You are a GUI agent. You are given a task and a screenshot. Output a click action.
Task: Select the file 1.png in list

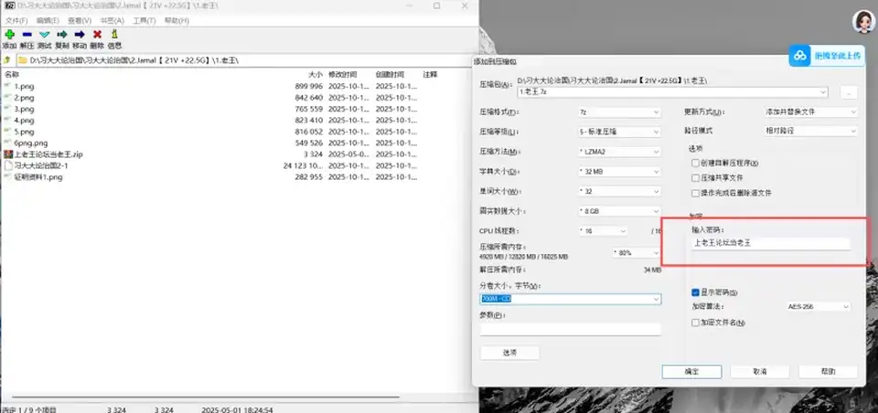click(24, 86)
